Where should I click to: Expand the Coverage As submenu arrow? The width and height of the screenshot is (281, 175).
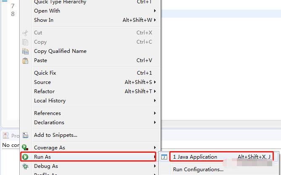[x=155, y=148]
